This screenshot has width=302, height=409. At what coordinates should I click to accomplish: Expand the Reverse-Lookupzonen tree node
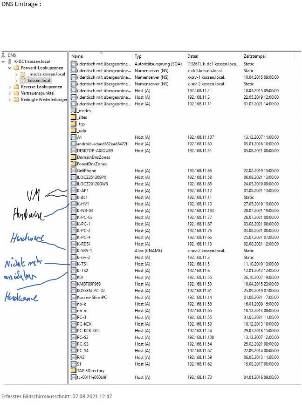click(10, 87)
